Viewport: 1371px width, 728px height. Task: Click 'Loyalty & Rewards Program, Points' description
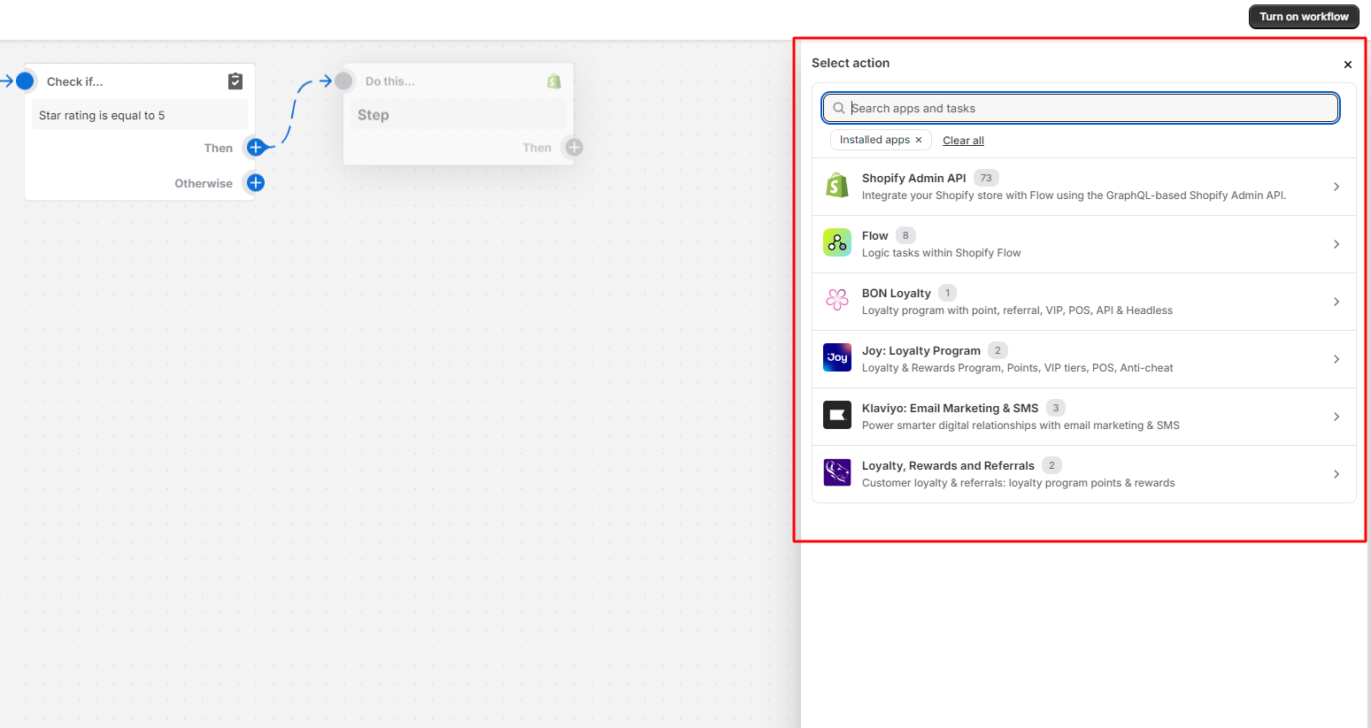pyautogui.click(x=1018, y=368)
